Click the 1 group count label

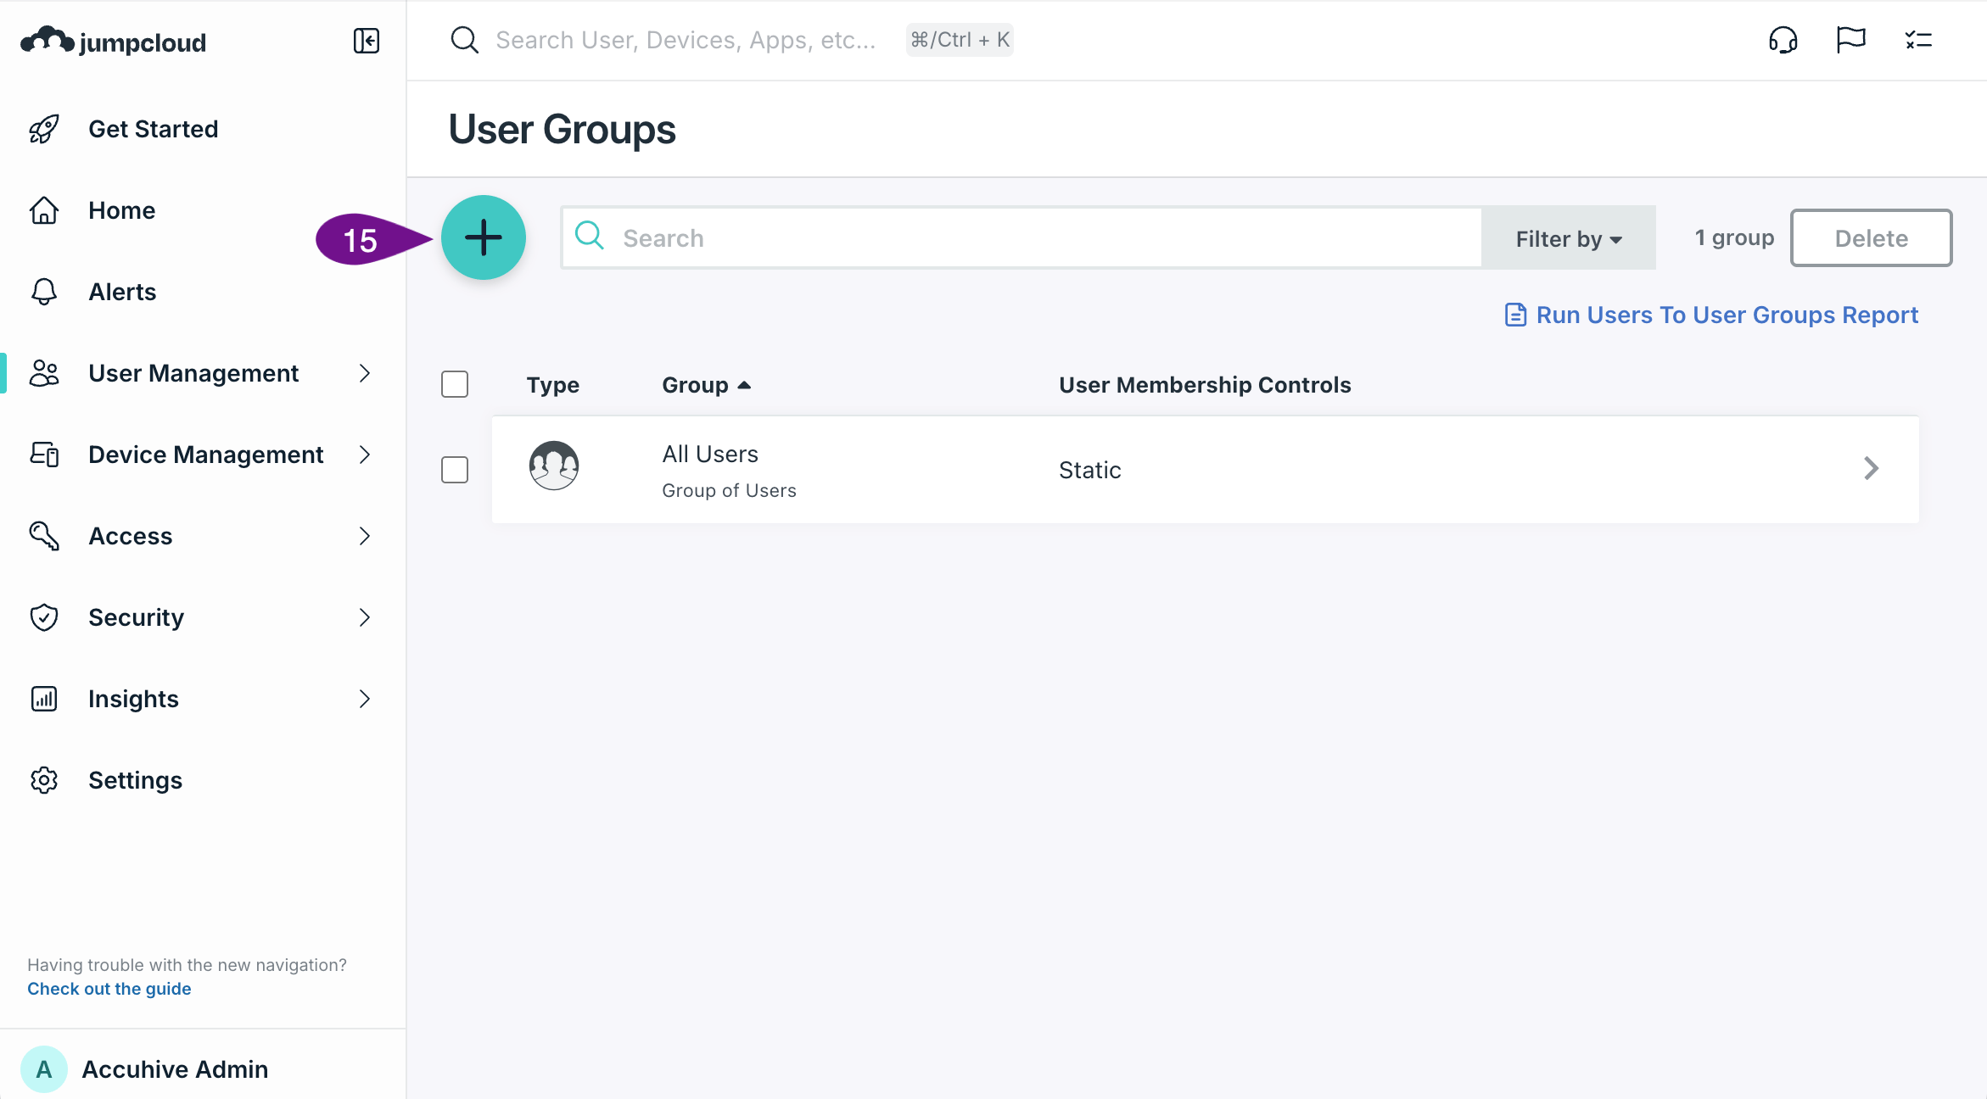(1734, 237)
